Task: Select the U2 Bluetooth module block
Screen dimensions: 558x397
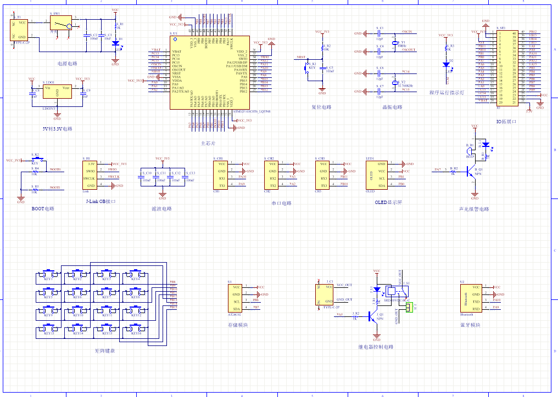Action: (471, 298)
